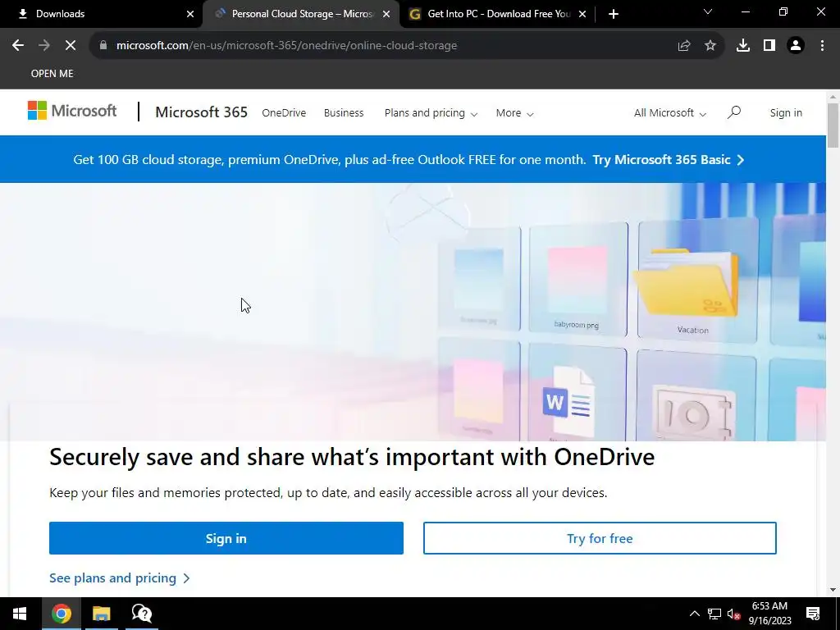Click the Try for free button
Viewport: 840px width, 630px height.
pyautogui.click(x=600, y=538)
